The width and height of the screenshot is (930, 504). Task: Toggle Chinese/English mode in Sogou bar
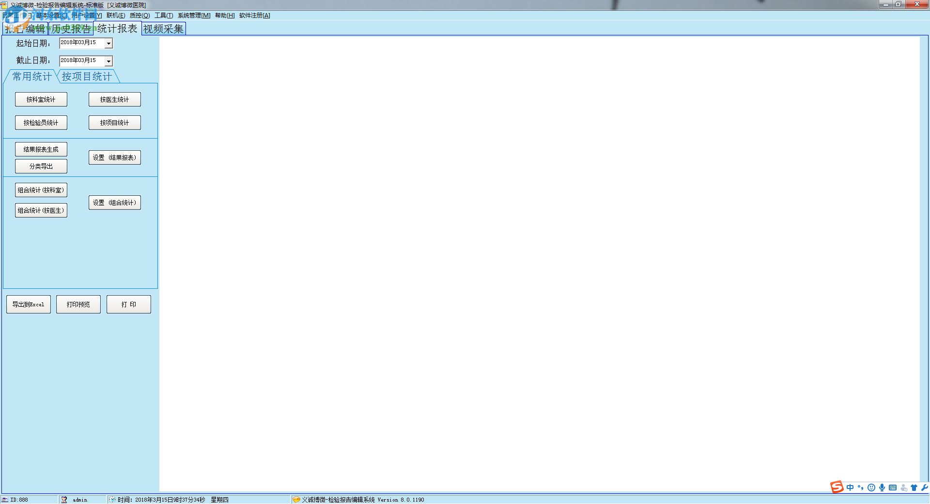(850, 488)
